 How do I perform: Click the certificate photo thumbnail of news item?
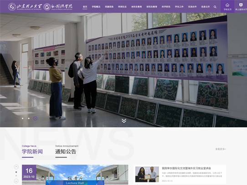pyautogui.click(x=147, y=174)
